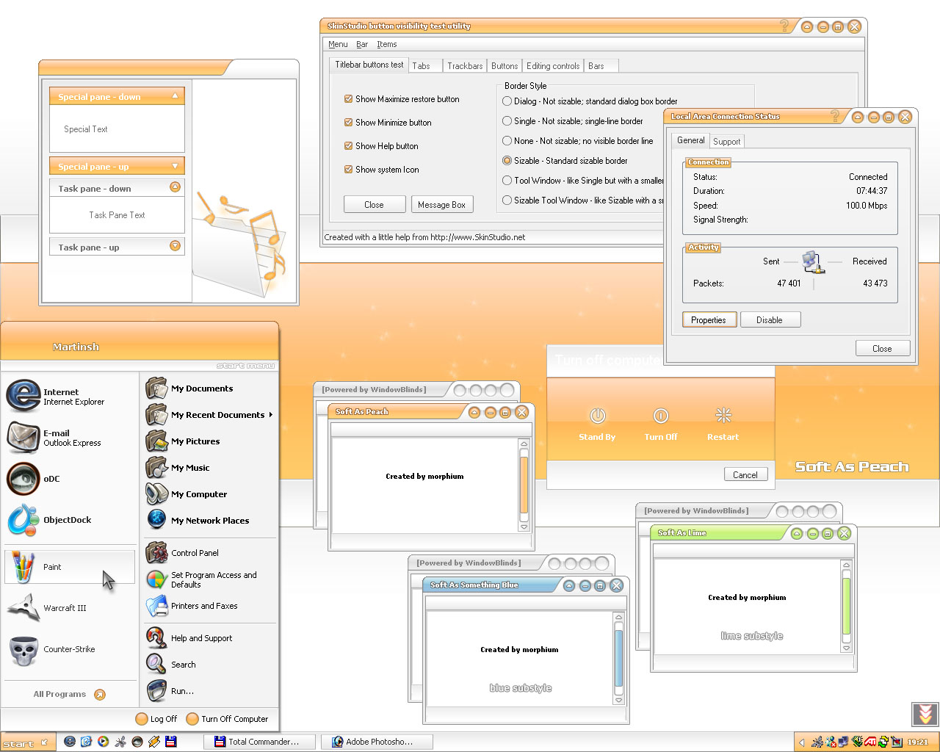Open My Pictures folder icon
The width and height of the screenshot is (940, 752).
(x=156, y=441)
